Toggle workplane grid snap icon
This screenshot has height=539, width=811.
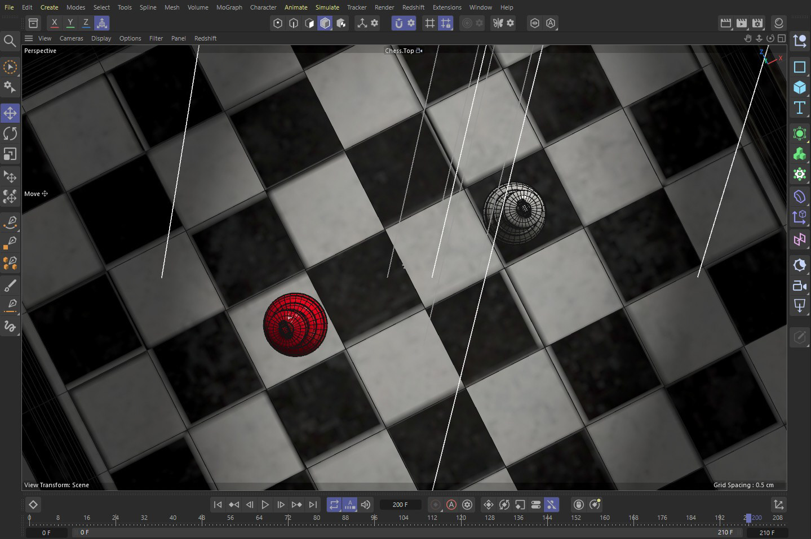(430, 23)
